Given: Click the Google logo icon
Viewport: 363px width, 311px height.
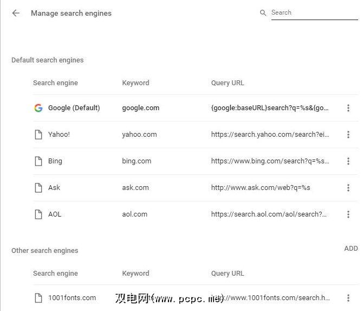Looking at the screenshot, I should pyautogui.click(x=38, y=108).
